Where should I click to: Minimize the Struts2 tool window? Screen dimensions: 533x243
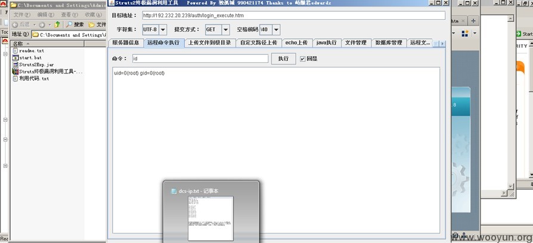pyautogui.click(x=432, y=3)
